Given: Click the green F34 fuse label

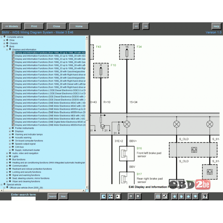Looking at the screenshot, I should pyautogui.click(x=139, y=47).
